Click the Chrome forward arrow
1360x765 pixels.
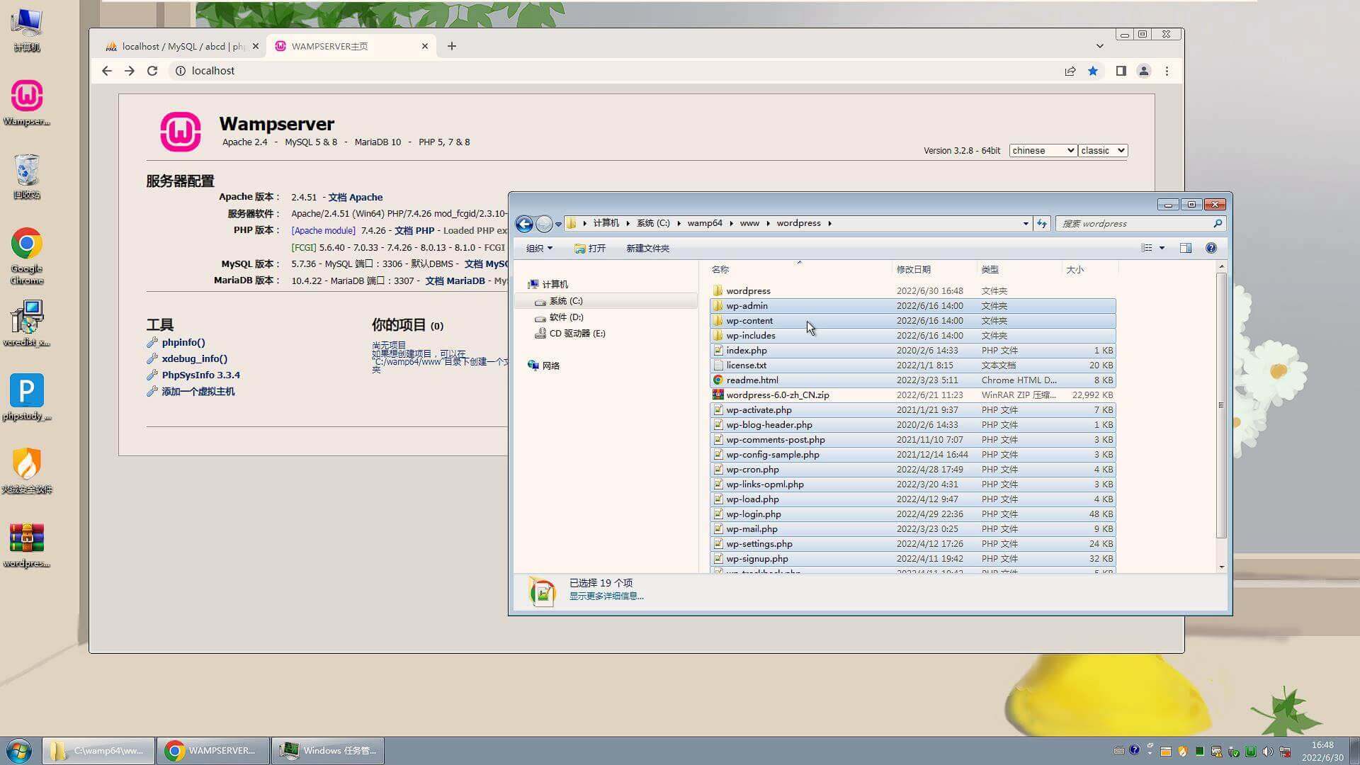click(x=129, y=71)
